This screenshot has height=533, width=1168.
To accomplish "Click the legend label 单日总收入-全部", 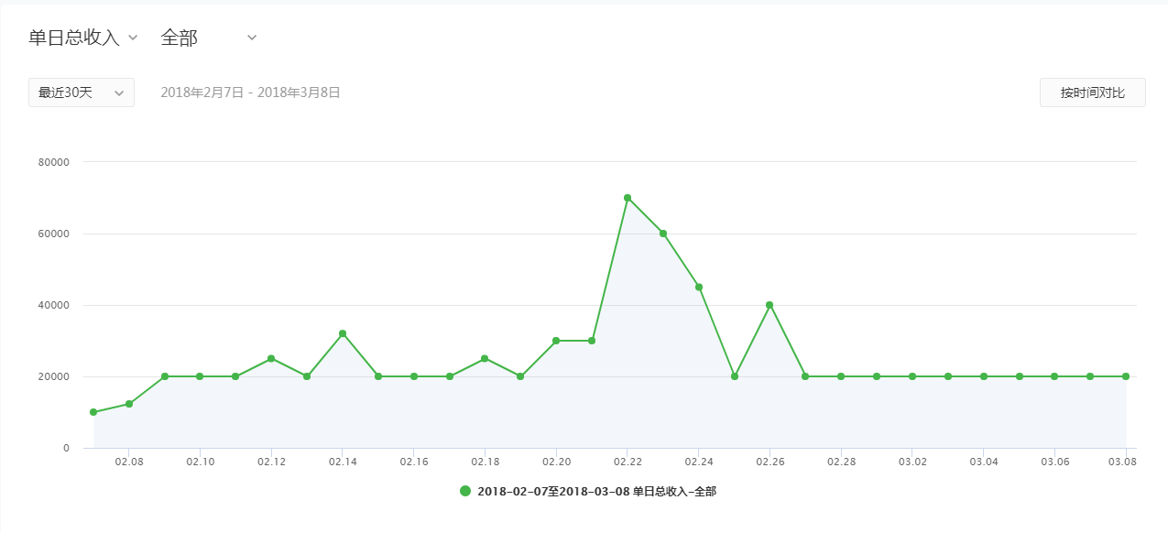I will click(x=596, y=492).
